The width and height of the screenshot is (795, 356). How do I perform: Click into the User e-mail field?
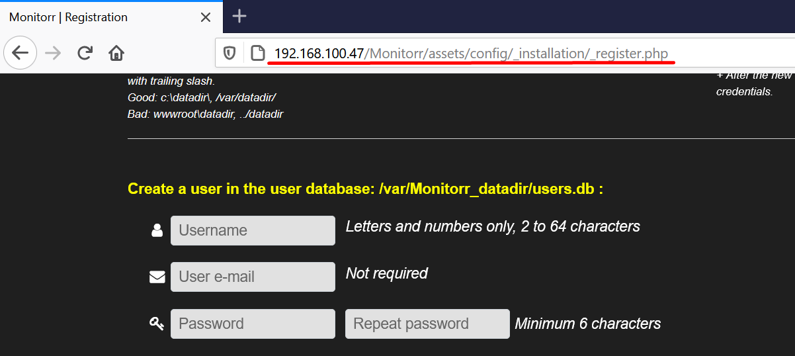[x=253, y=277]
